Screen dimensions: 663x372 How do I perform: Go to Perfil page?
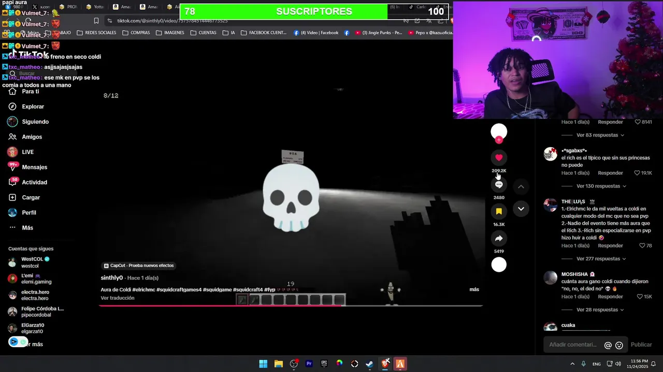pyautogui.click(x=22, y=213)
